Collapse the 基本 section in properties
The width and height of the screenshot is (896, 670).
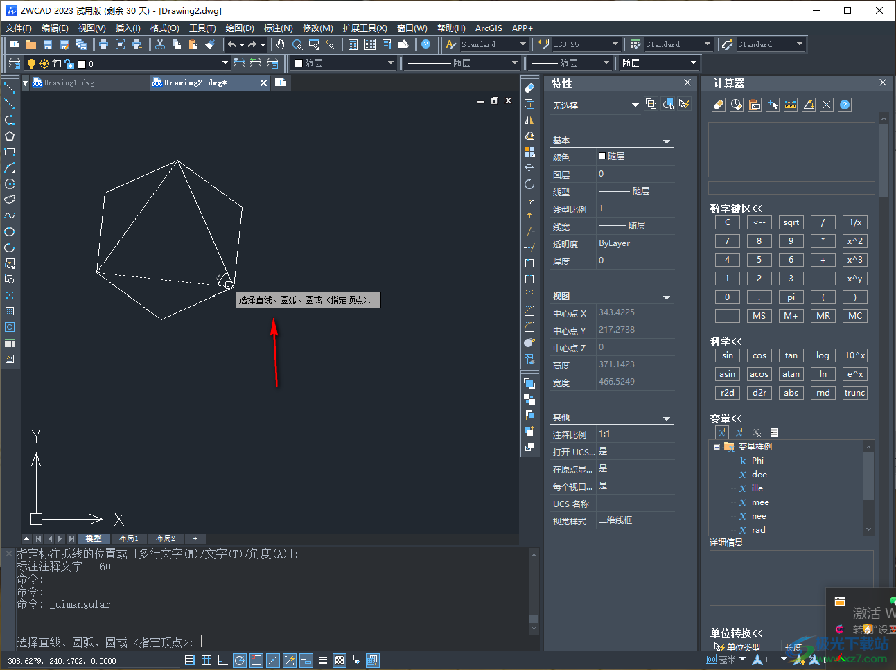(667, 141)
